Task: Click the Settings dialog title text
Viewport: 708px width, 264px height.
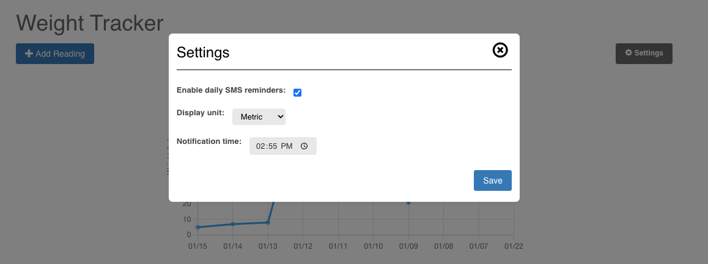Action: tap(203, 52)
